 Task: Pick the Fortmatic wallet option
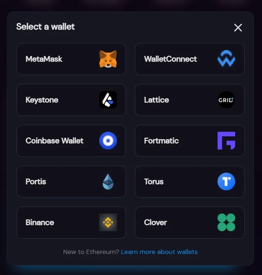tap(190, 141)
